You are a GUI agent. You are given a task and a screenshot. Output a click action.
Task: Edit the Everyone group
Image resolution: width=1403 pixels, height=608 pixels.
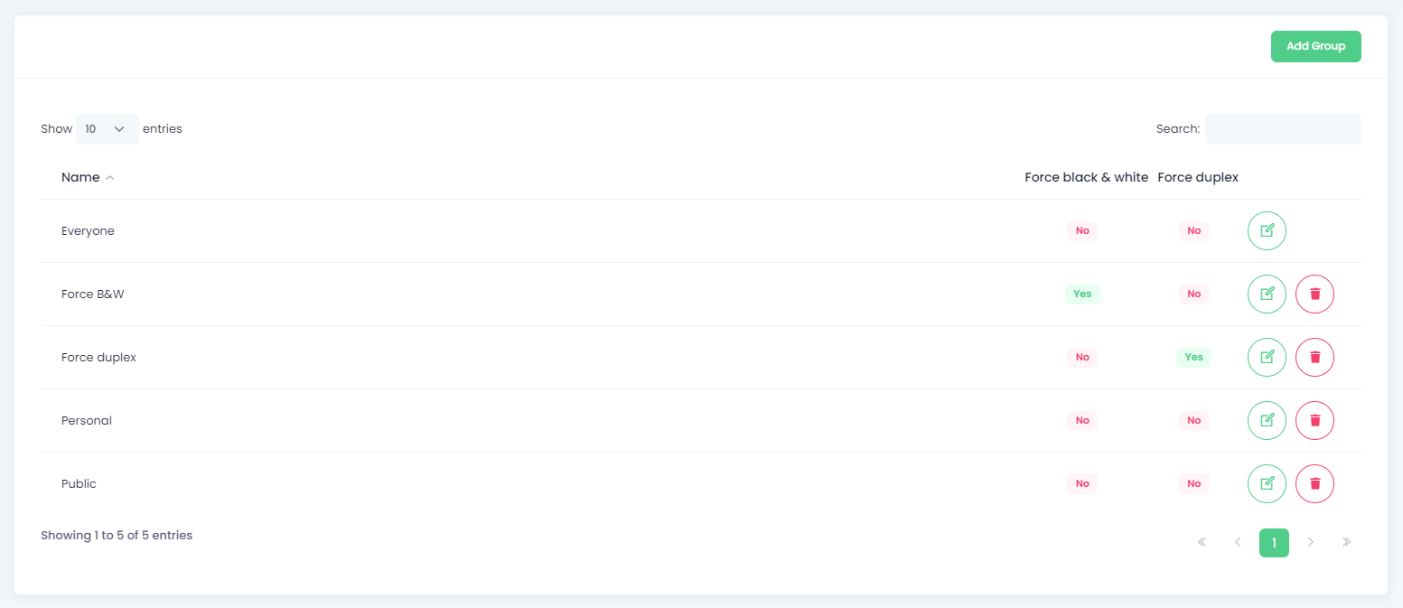pos(1267,230)
